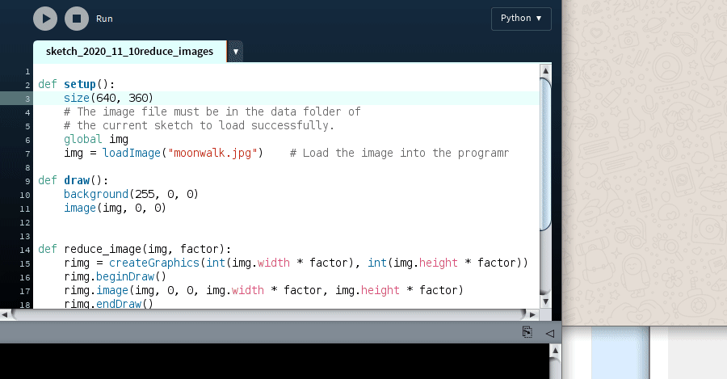Open the Python mode dropdown
Image resolution: width=727 pixels, height=379 pixels.
click(521, 19)
